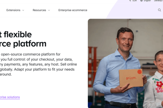Open the Extensions menu item
Image resolution: width=163 pixels, height=108 pixels.
click(x=13, y=10)
